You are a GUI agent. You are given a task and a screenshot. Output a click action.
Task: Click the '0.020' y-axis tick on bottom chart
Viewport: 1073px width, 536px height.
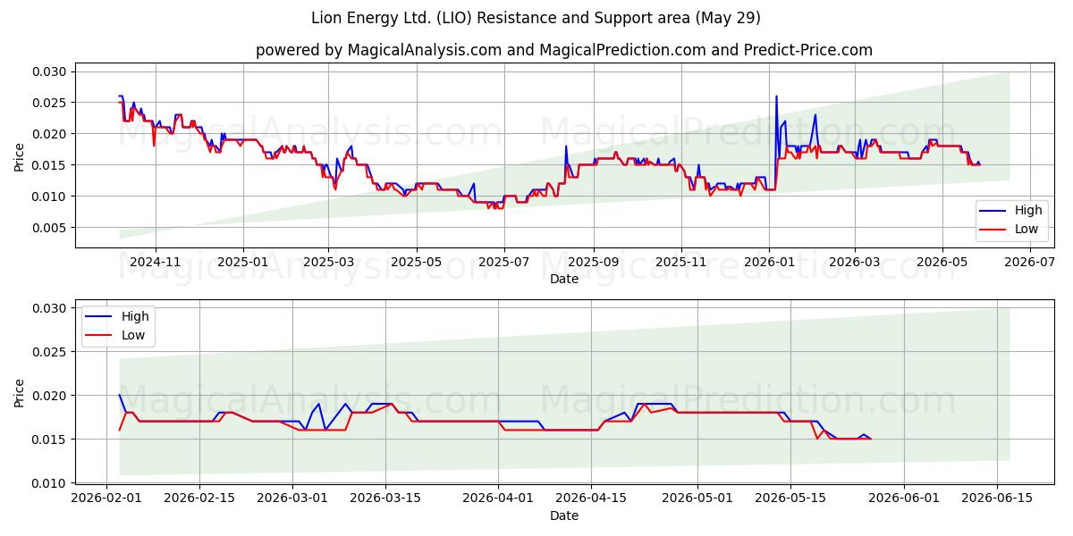(50, 396)
